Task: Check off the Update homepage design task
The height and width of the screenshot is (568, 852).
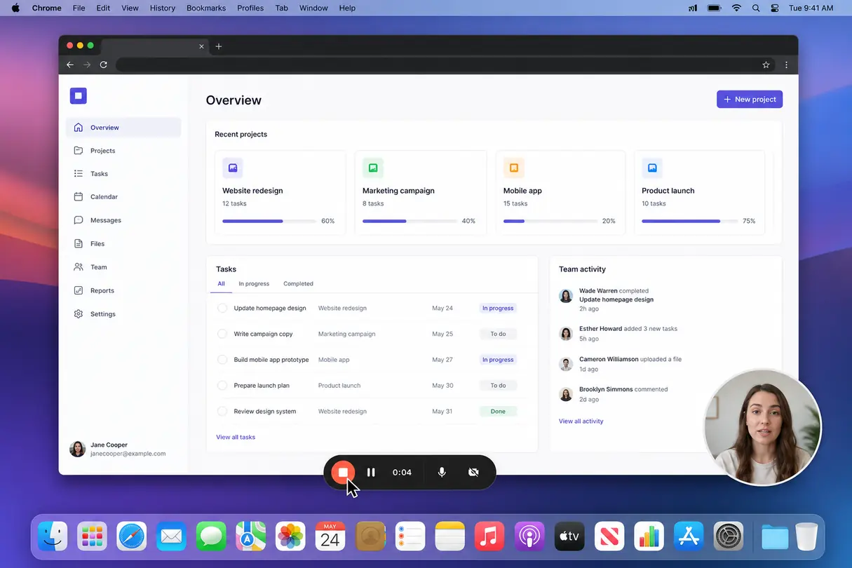Action: [x=222, y=308]
